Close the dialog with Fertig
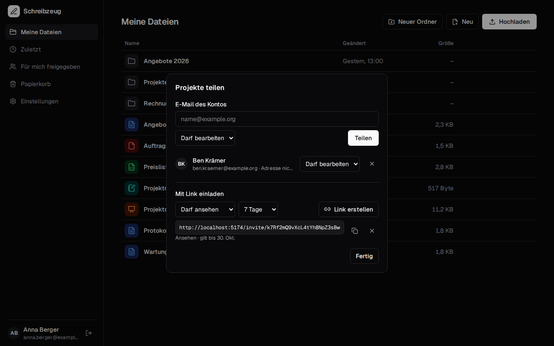Screen dimensions: 554x346 [x=364, y=256]
